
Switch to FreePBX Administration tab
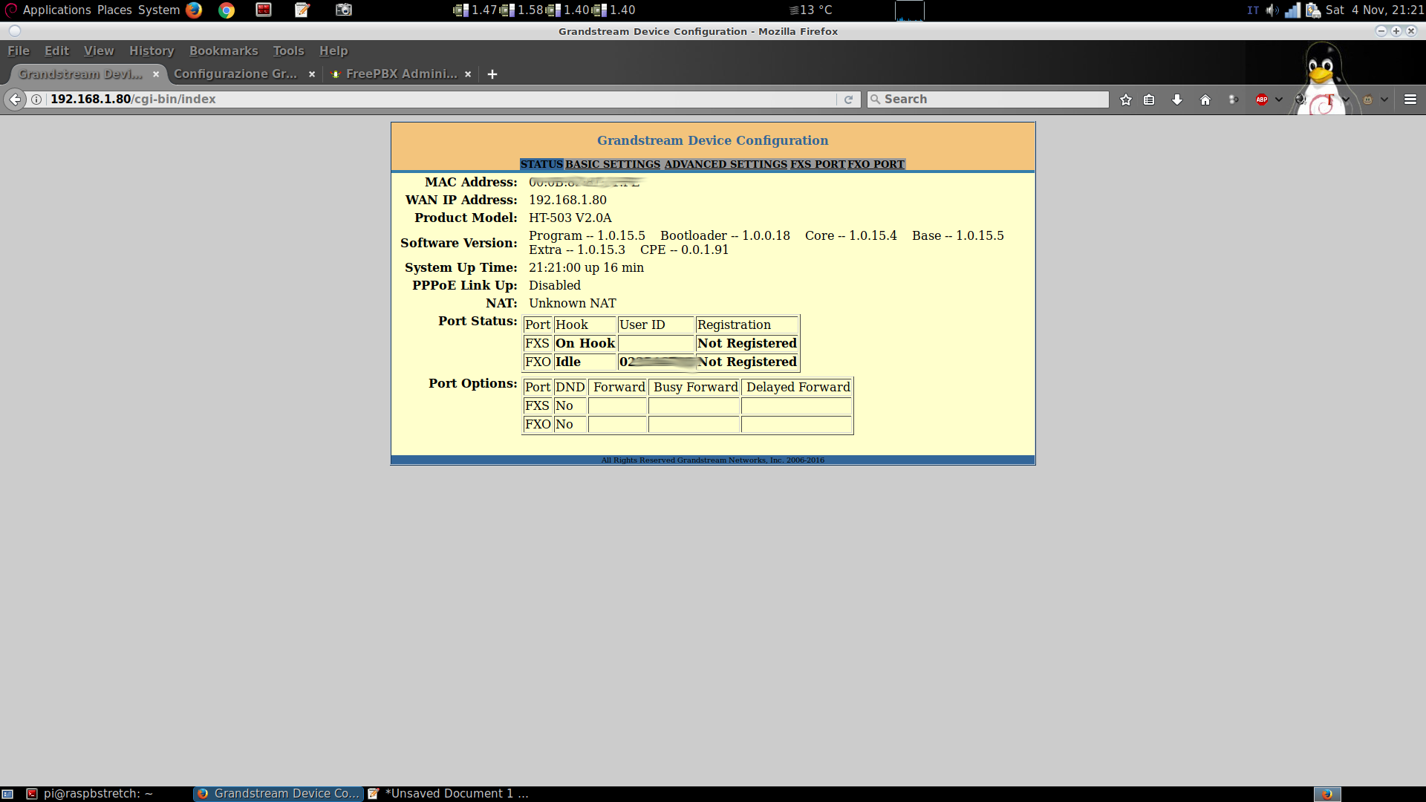tap(400, 74)
